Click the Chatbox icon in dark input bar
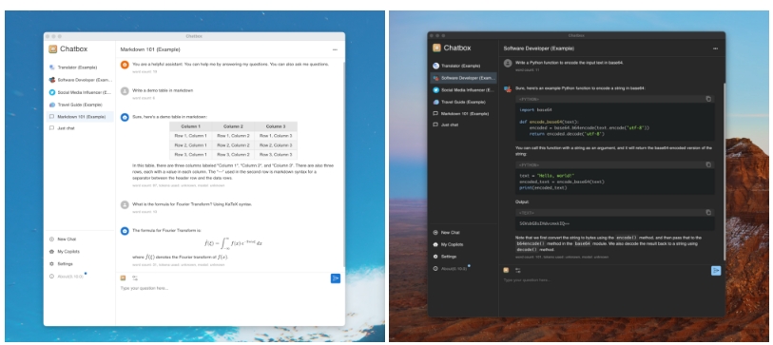The height and width of the screenshot is (345, 773). [506, 270]
